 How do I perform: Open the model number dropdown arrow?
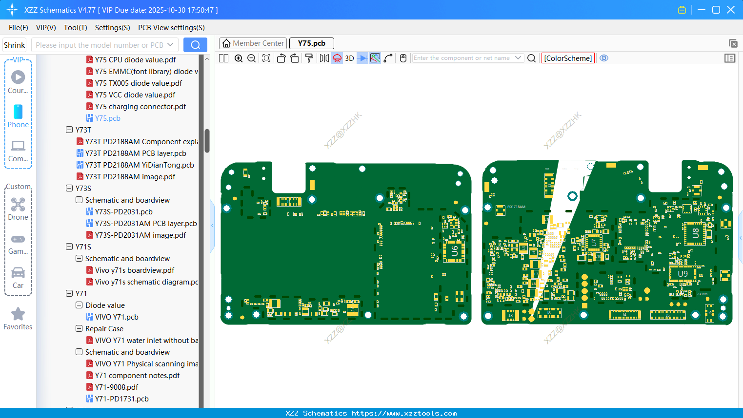point(170,45)
